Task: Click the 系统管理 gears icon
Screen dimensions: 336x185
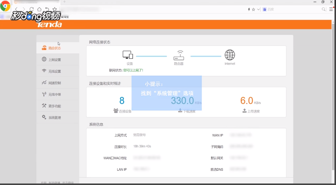Action: pos(44,117)
